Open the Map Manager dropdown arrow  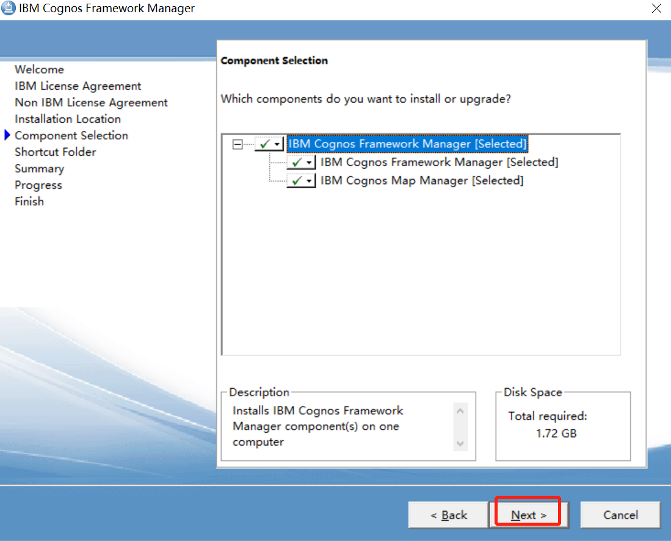[309, 181]
